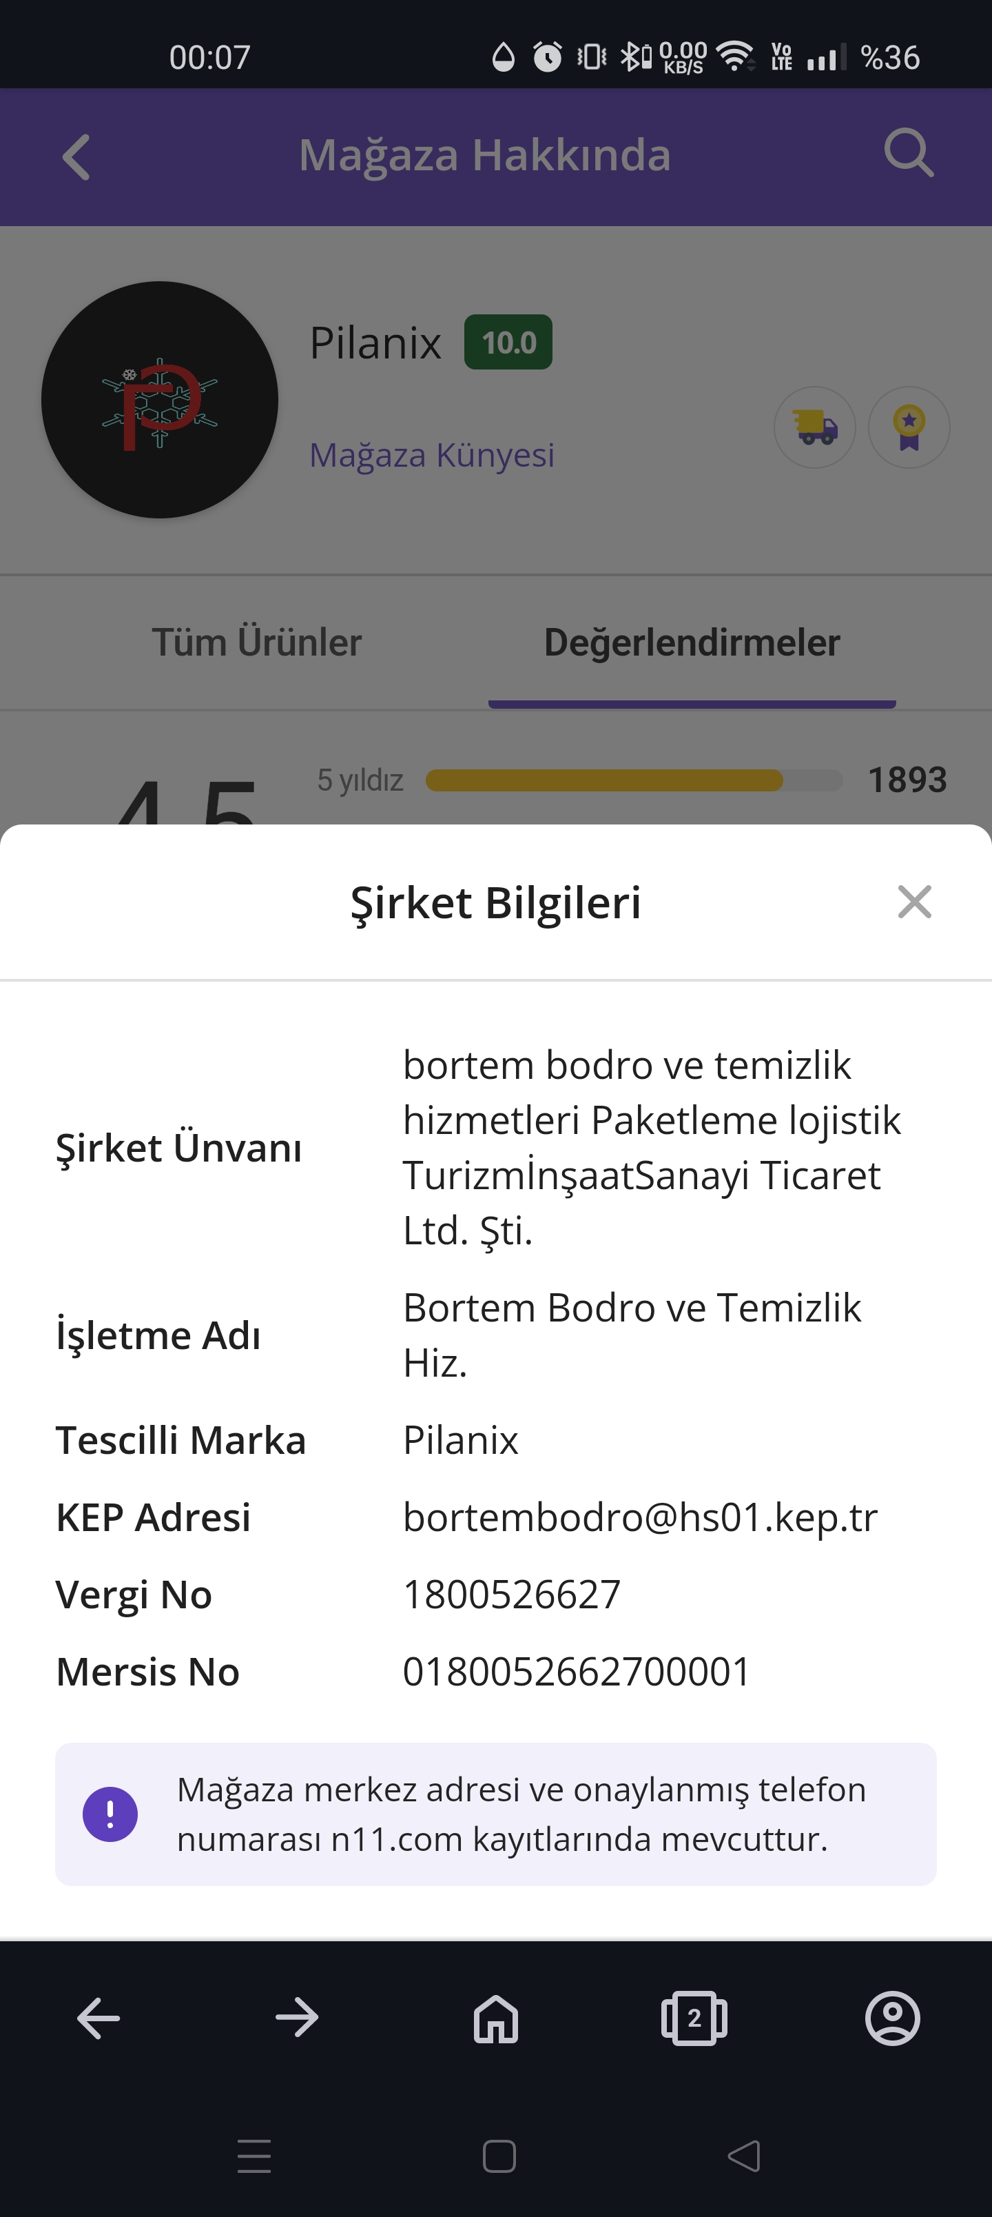
Task: Tap the delivery truck badge icon
Action: pos(814,427)
